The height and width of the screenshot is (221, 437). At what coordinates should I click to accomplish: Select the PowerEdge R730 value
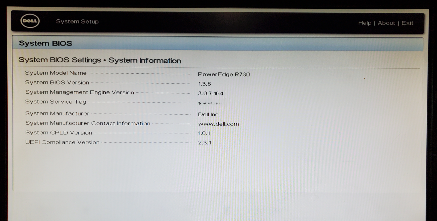(224, 74)
